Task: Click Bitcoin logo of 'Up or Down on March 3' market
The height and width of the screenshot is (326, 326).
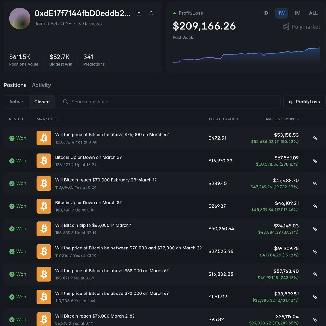Action: (44, 161)
